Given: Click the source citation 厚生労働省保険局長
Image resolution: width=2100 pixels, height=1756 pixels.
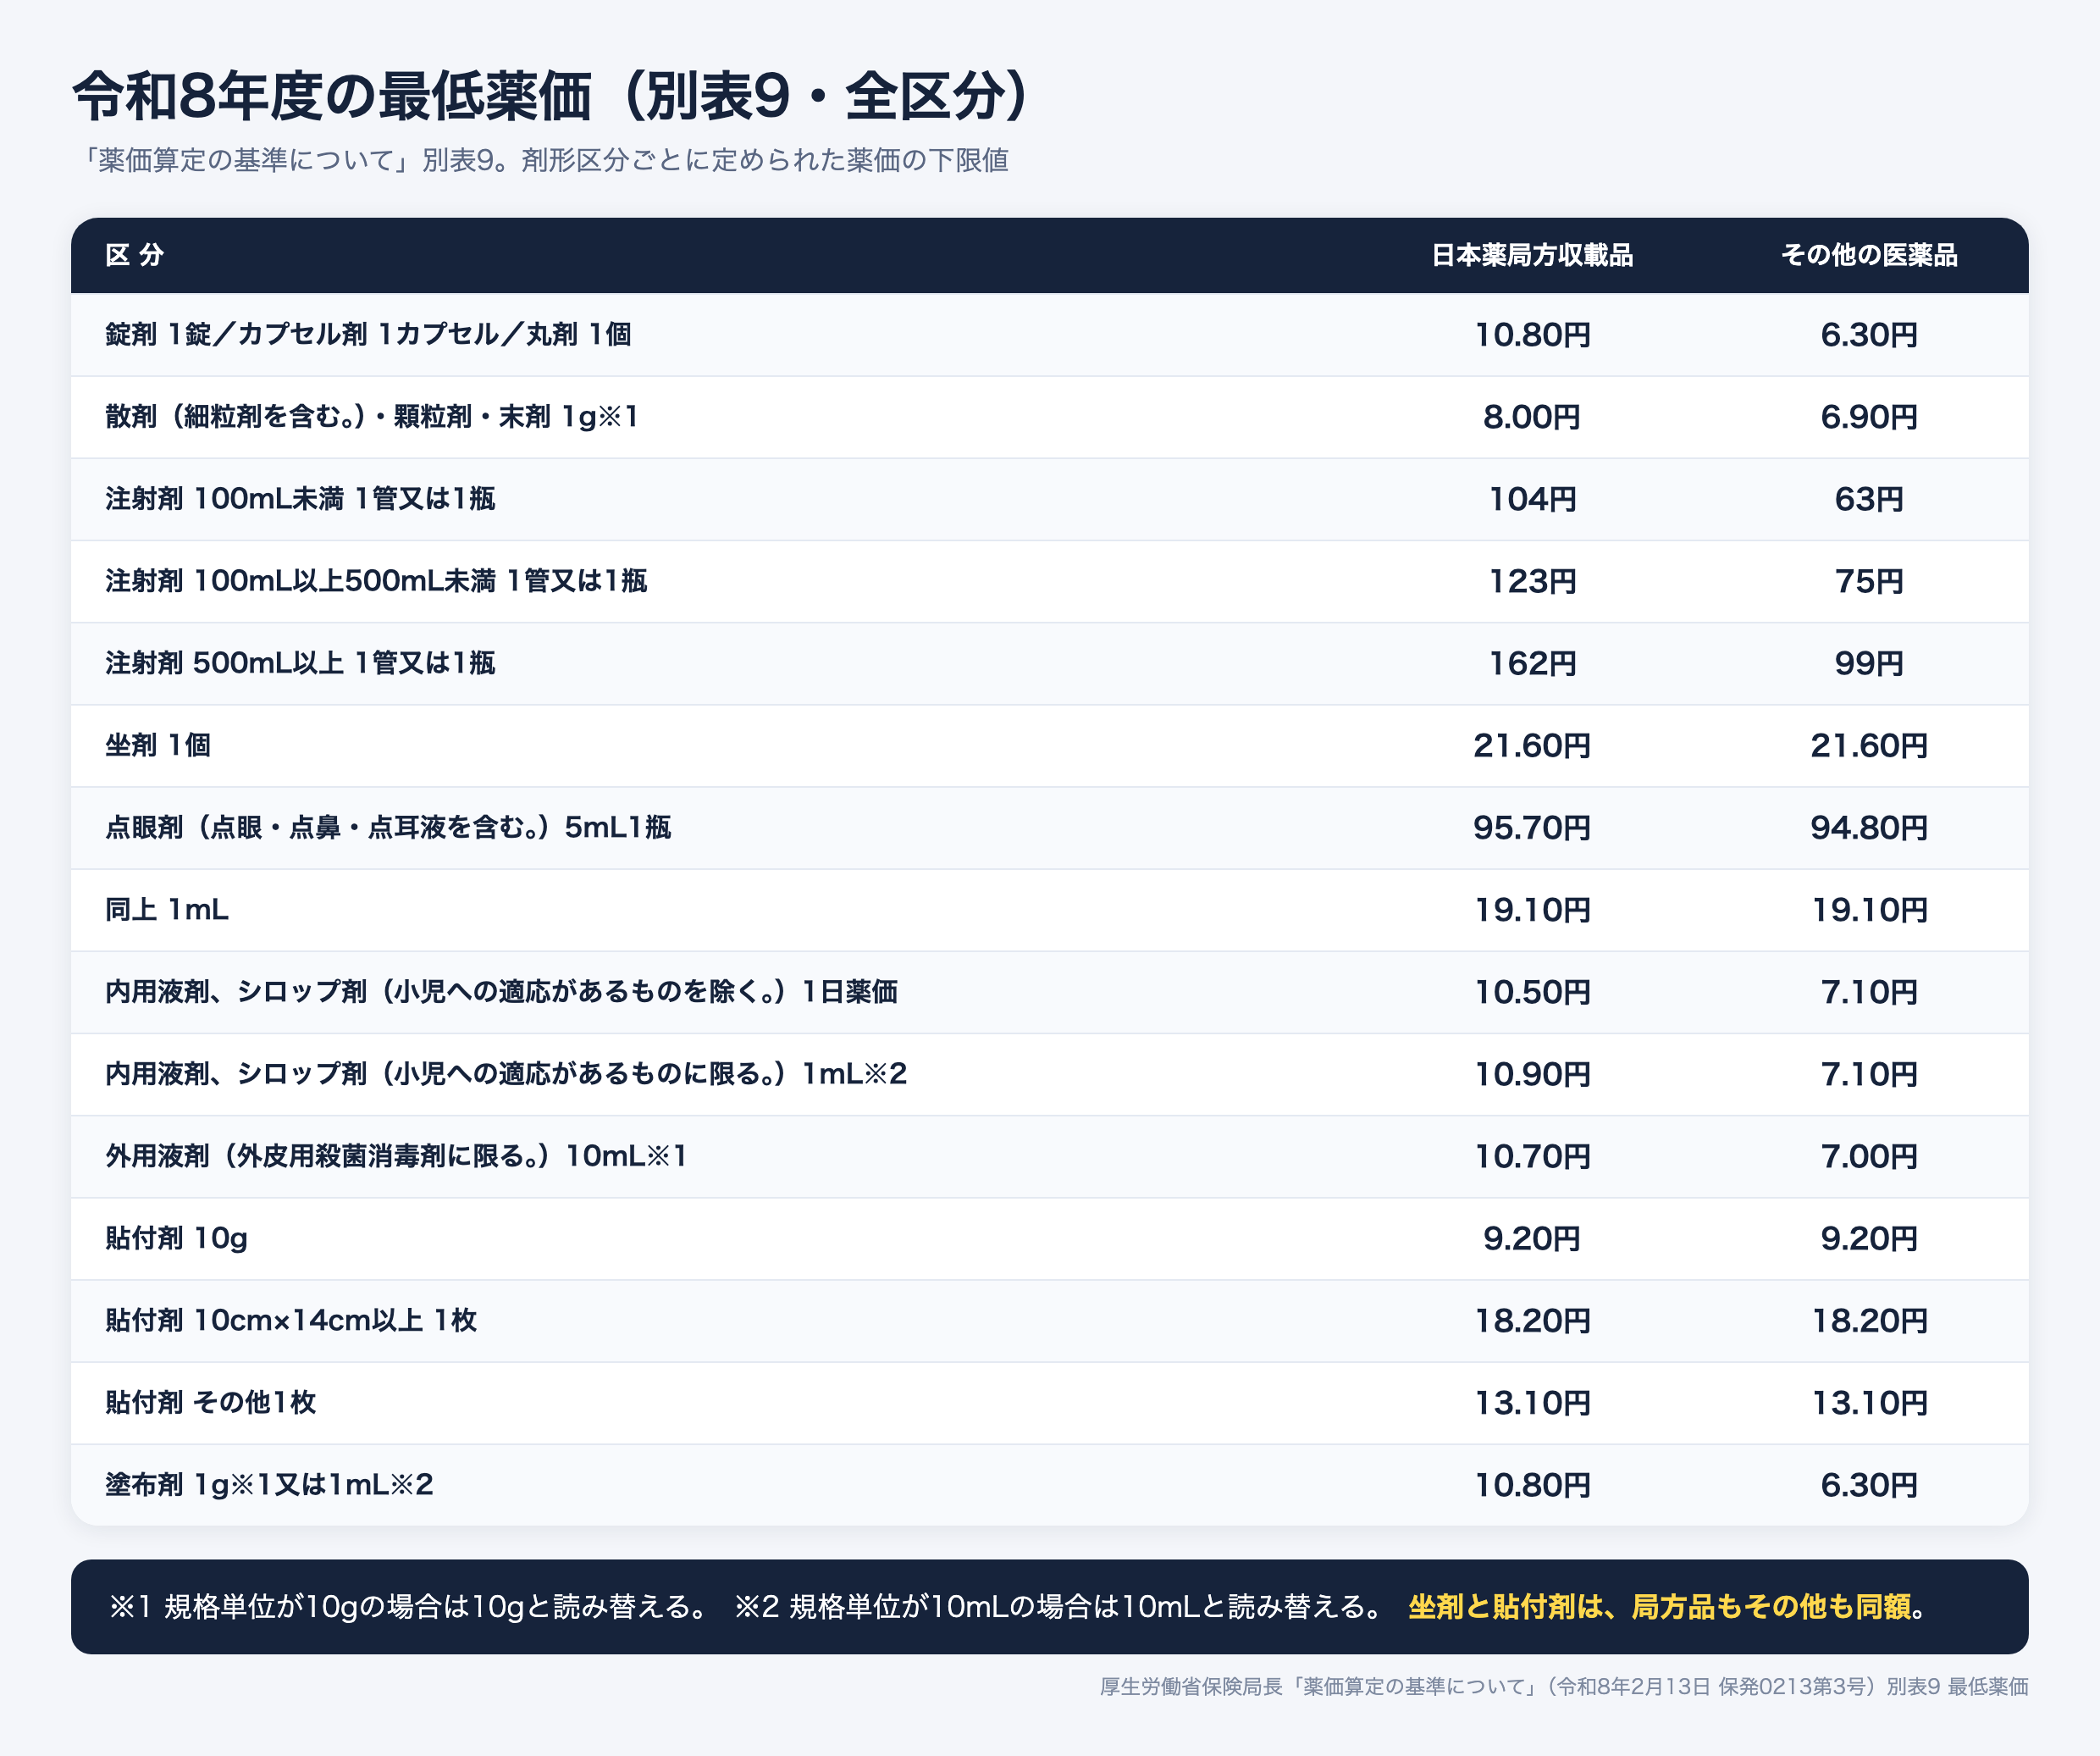Looking at the screenshot, I should 1564,1686.
